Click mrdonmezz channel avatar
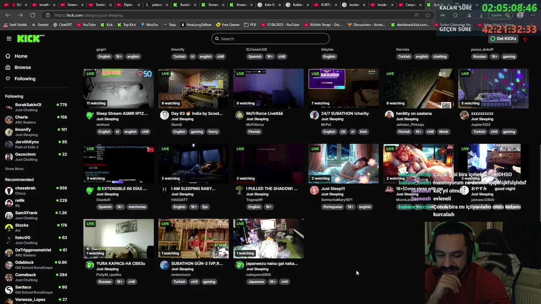Image resolution: width=541 pixels, height=304 pixels. coord(164,265)
